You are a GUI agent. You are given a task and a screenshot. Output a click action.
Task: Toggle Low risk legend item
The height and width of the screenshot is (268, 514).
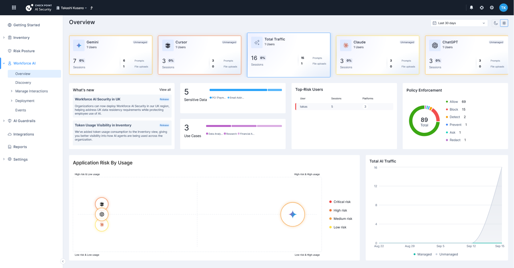pos(338,227)
